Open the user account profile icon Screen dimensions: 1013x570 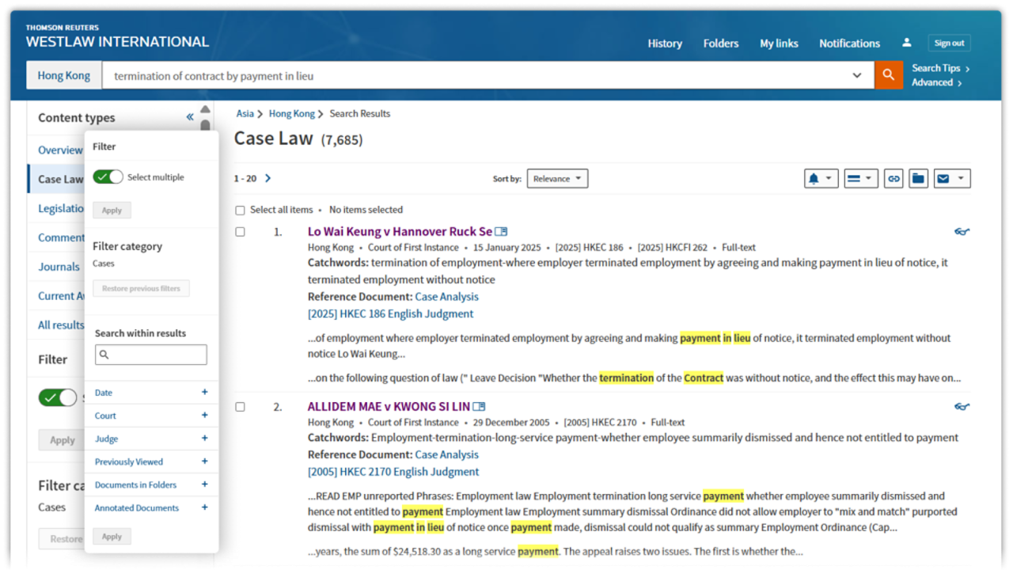(907, 43)
